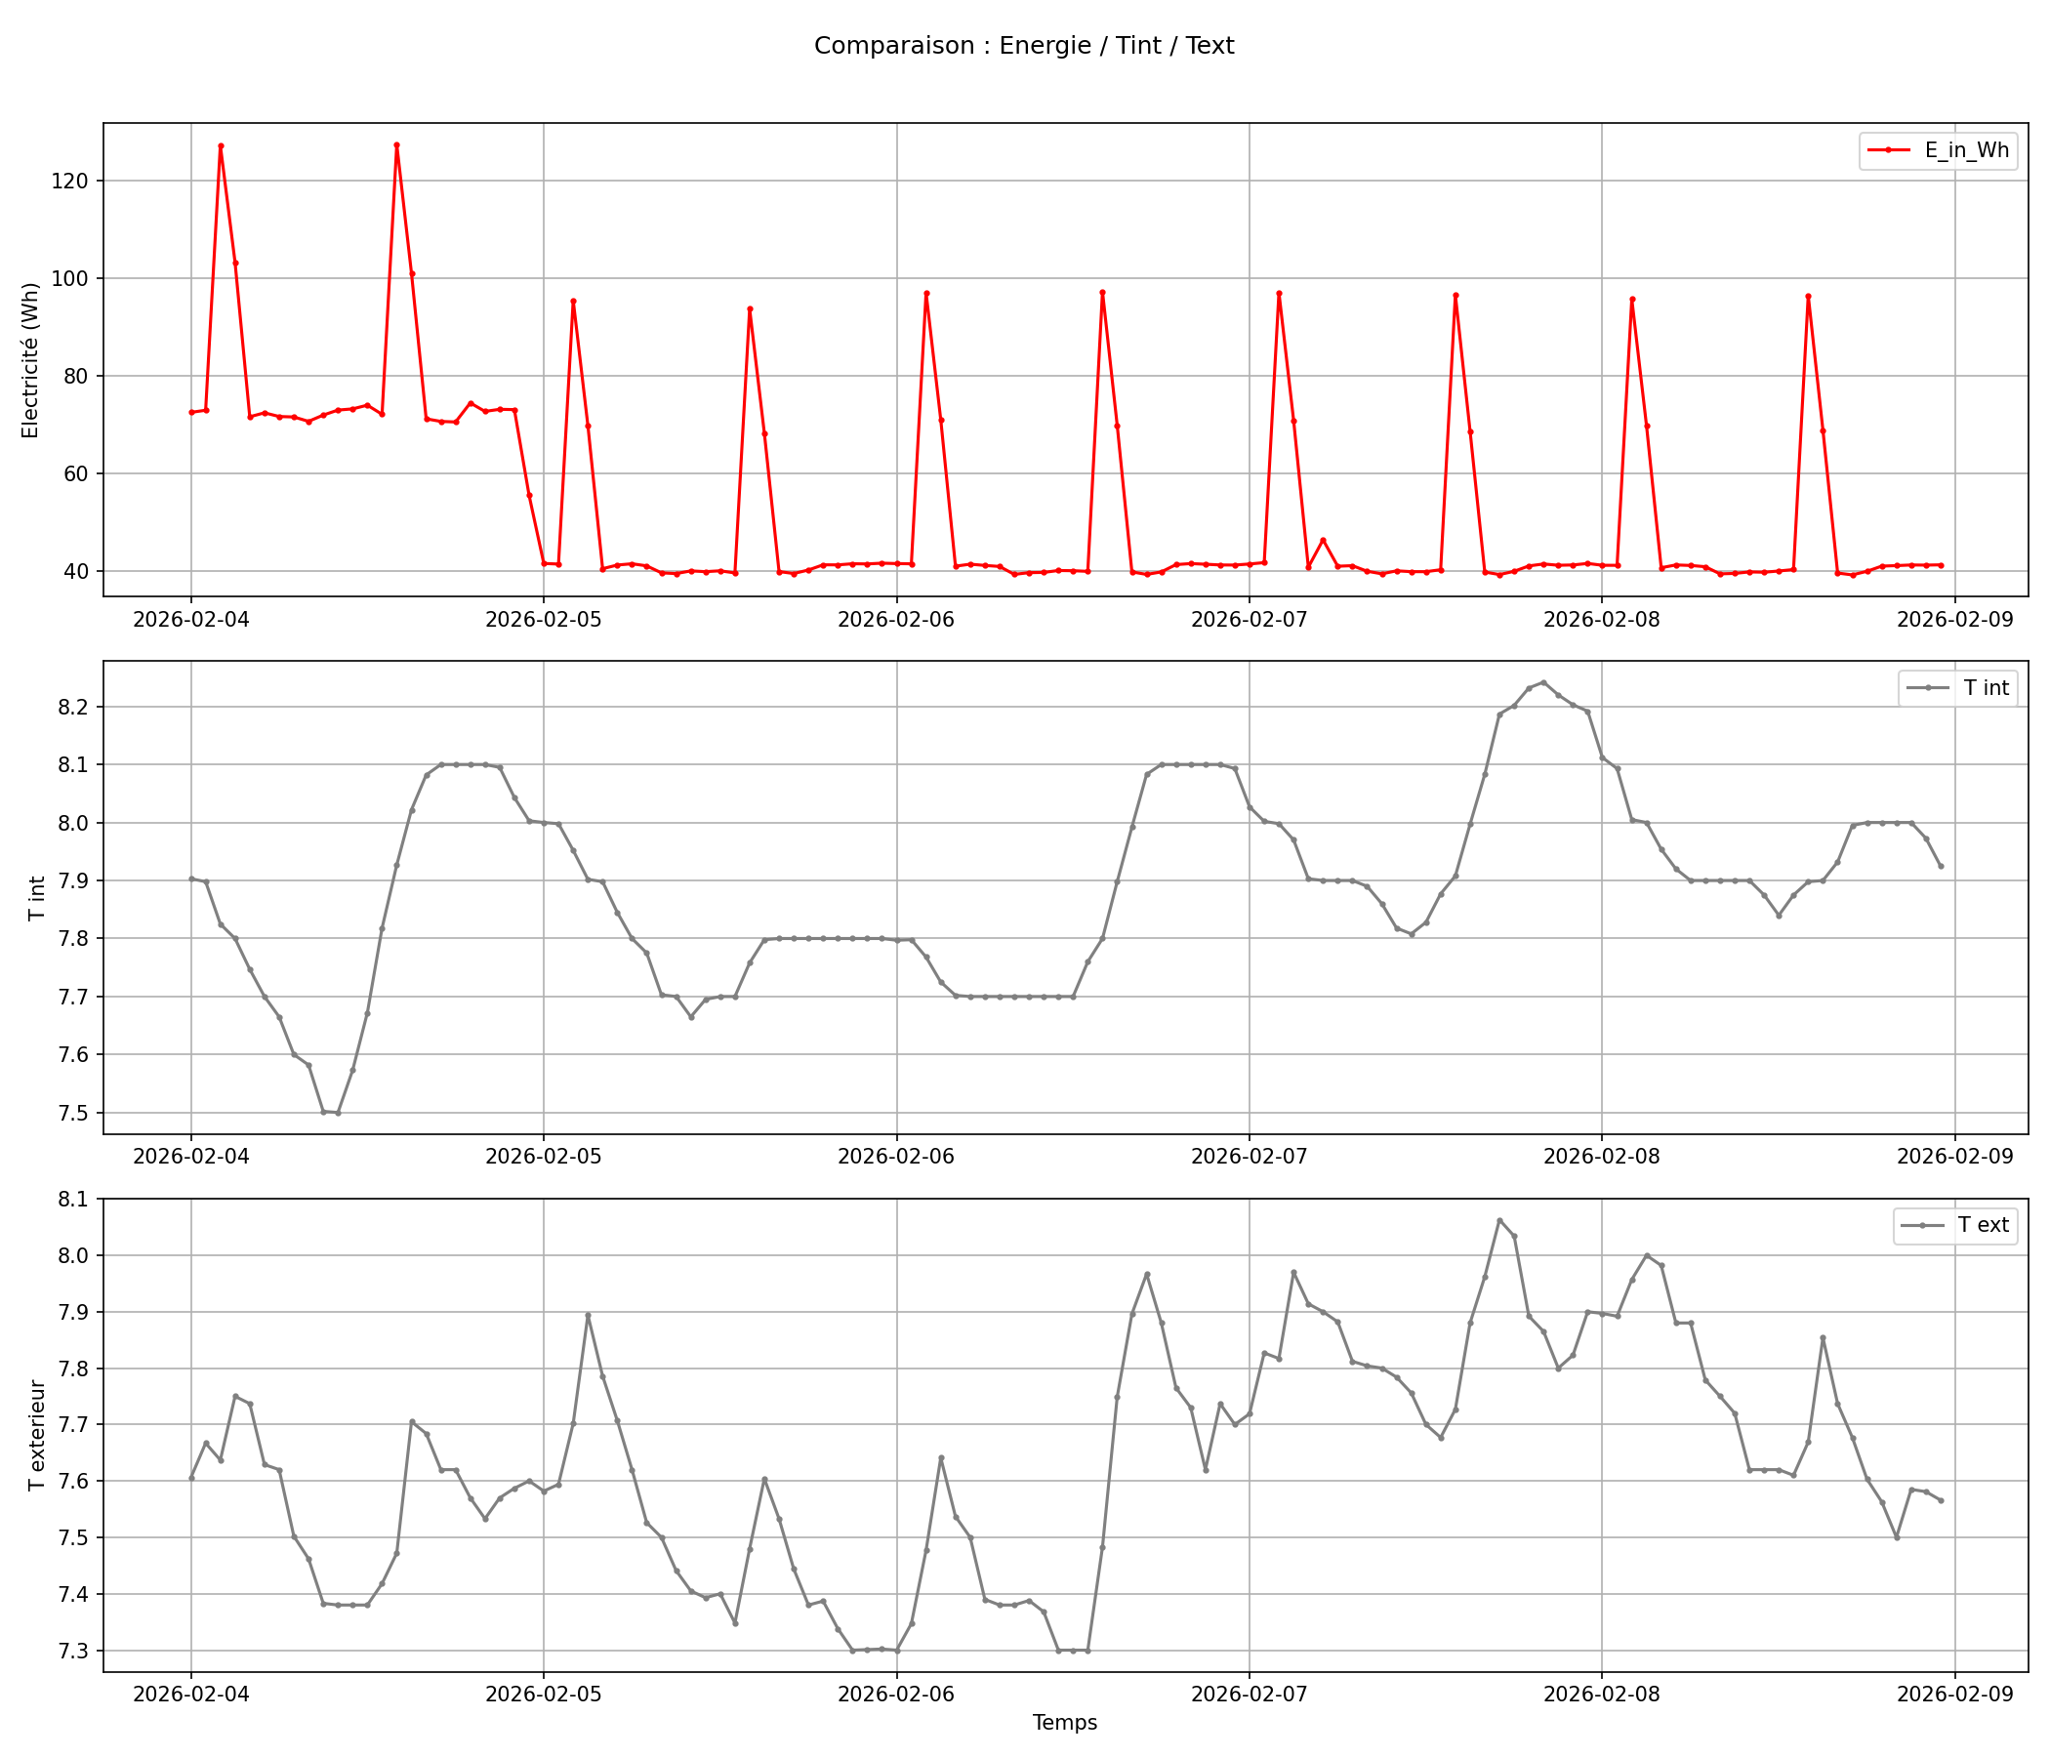Click the first 127 Wh energy peak
This screenshot has width=2050, height=1757.
pyautogui.click(x=221, y=145)
